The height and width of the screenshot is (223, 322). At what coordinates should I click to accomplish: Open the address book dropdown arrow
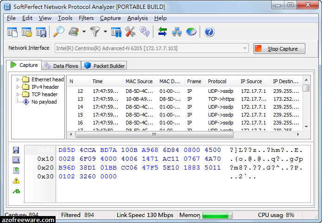(84, 32)
